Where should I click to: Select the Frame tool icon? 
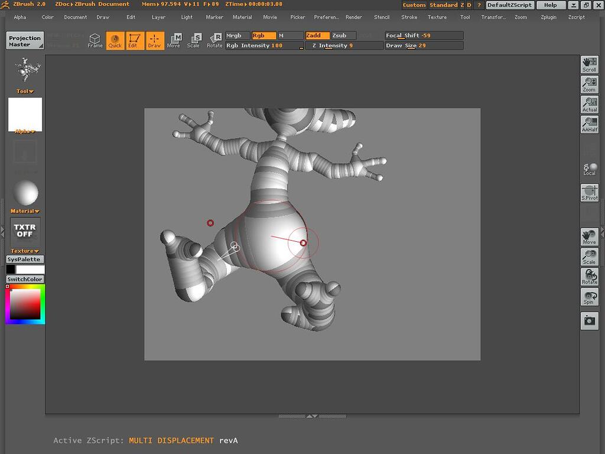[95, 40]
